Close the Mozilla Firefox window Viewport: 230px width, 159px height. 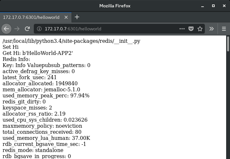click(x=223, y=6)
